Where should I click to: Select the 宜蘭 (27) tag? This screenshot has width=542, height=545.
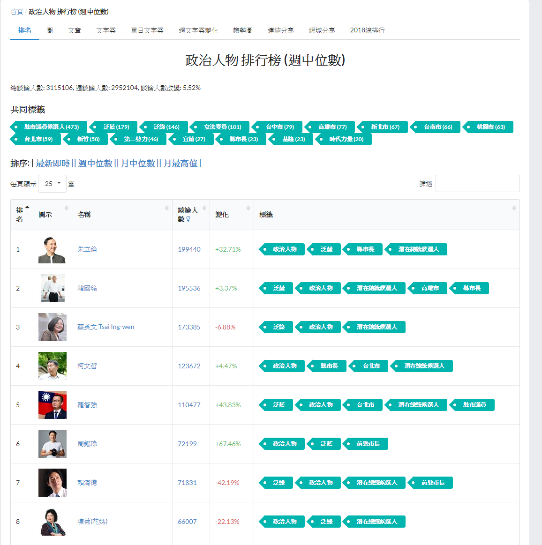(x=191, y=139)
